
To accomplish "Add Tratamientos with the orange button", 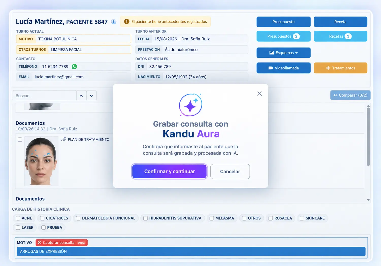I will pyautogui.click(x=340, y=68).
